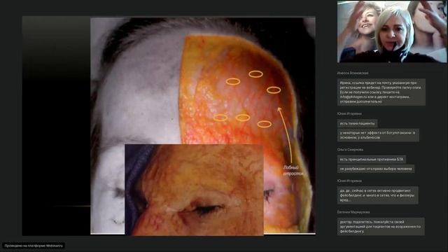Select the chat message about facebuilding promoted in networks
This screenshot has width=448, height=252.
(x=377, y=195)
